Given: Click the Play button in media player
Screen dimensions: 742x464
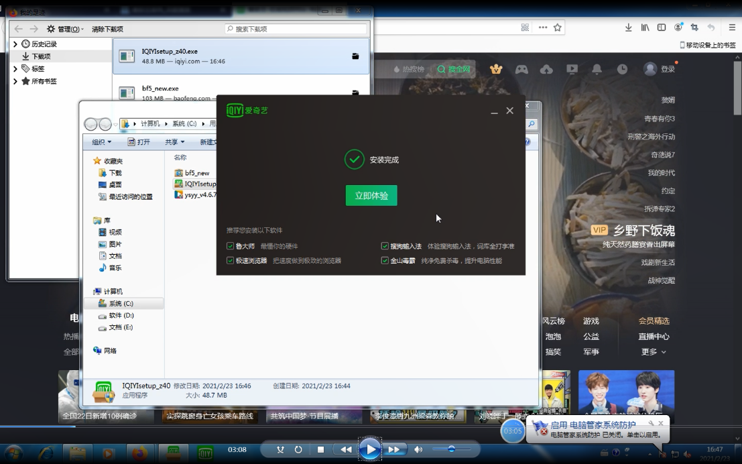Looking at the screenshot, I should point(369,449).
